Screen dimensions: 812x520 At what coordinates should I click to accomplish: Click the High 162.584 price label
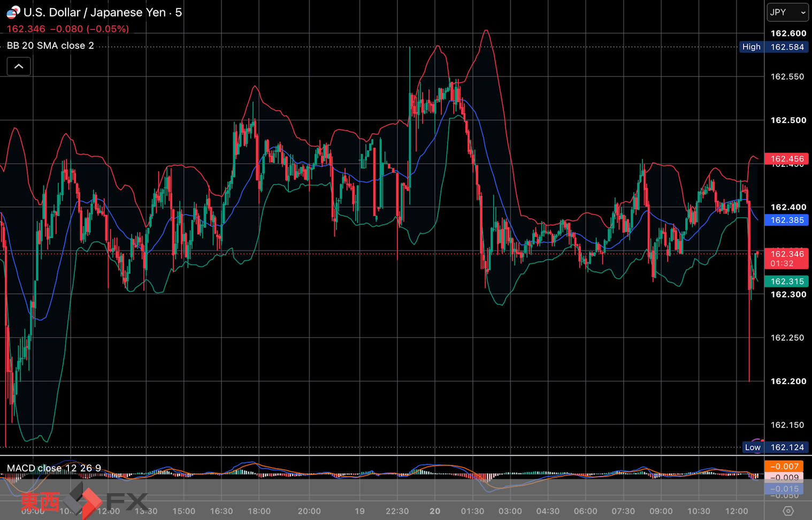(x=773, y=47)
